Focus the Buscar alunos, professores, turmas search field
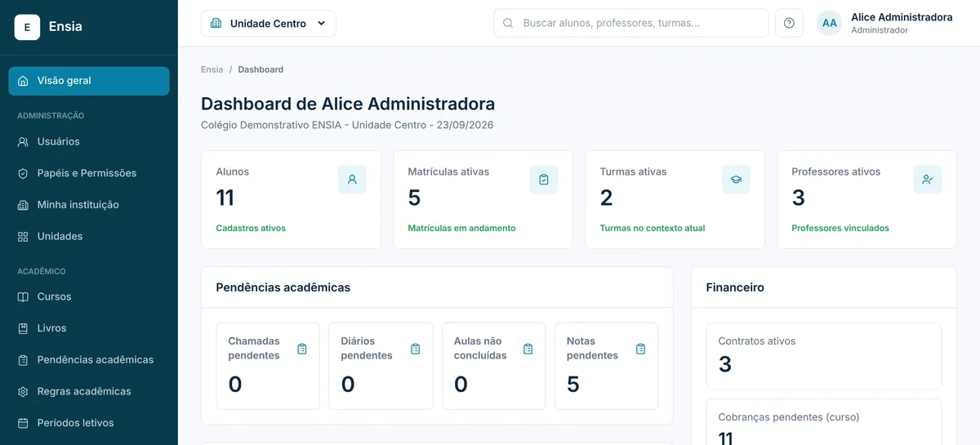The height and width of the screenshot is (445, 980). 630,23
